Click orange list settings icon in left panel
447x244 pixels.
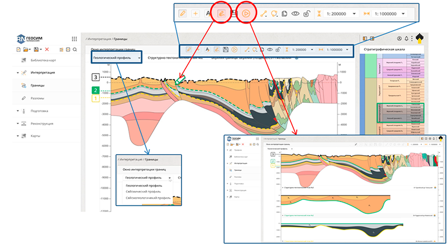(61, 50)
